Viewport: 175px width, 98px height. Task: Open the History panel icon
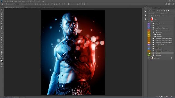[145, 9]
